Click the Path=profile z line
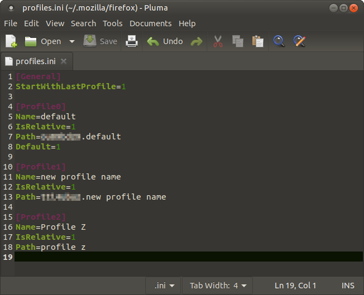 [51, 247]
